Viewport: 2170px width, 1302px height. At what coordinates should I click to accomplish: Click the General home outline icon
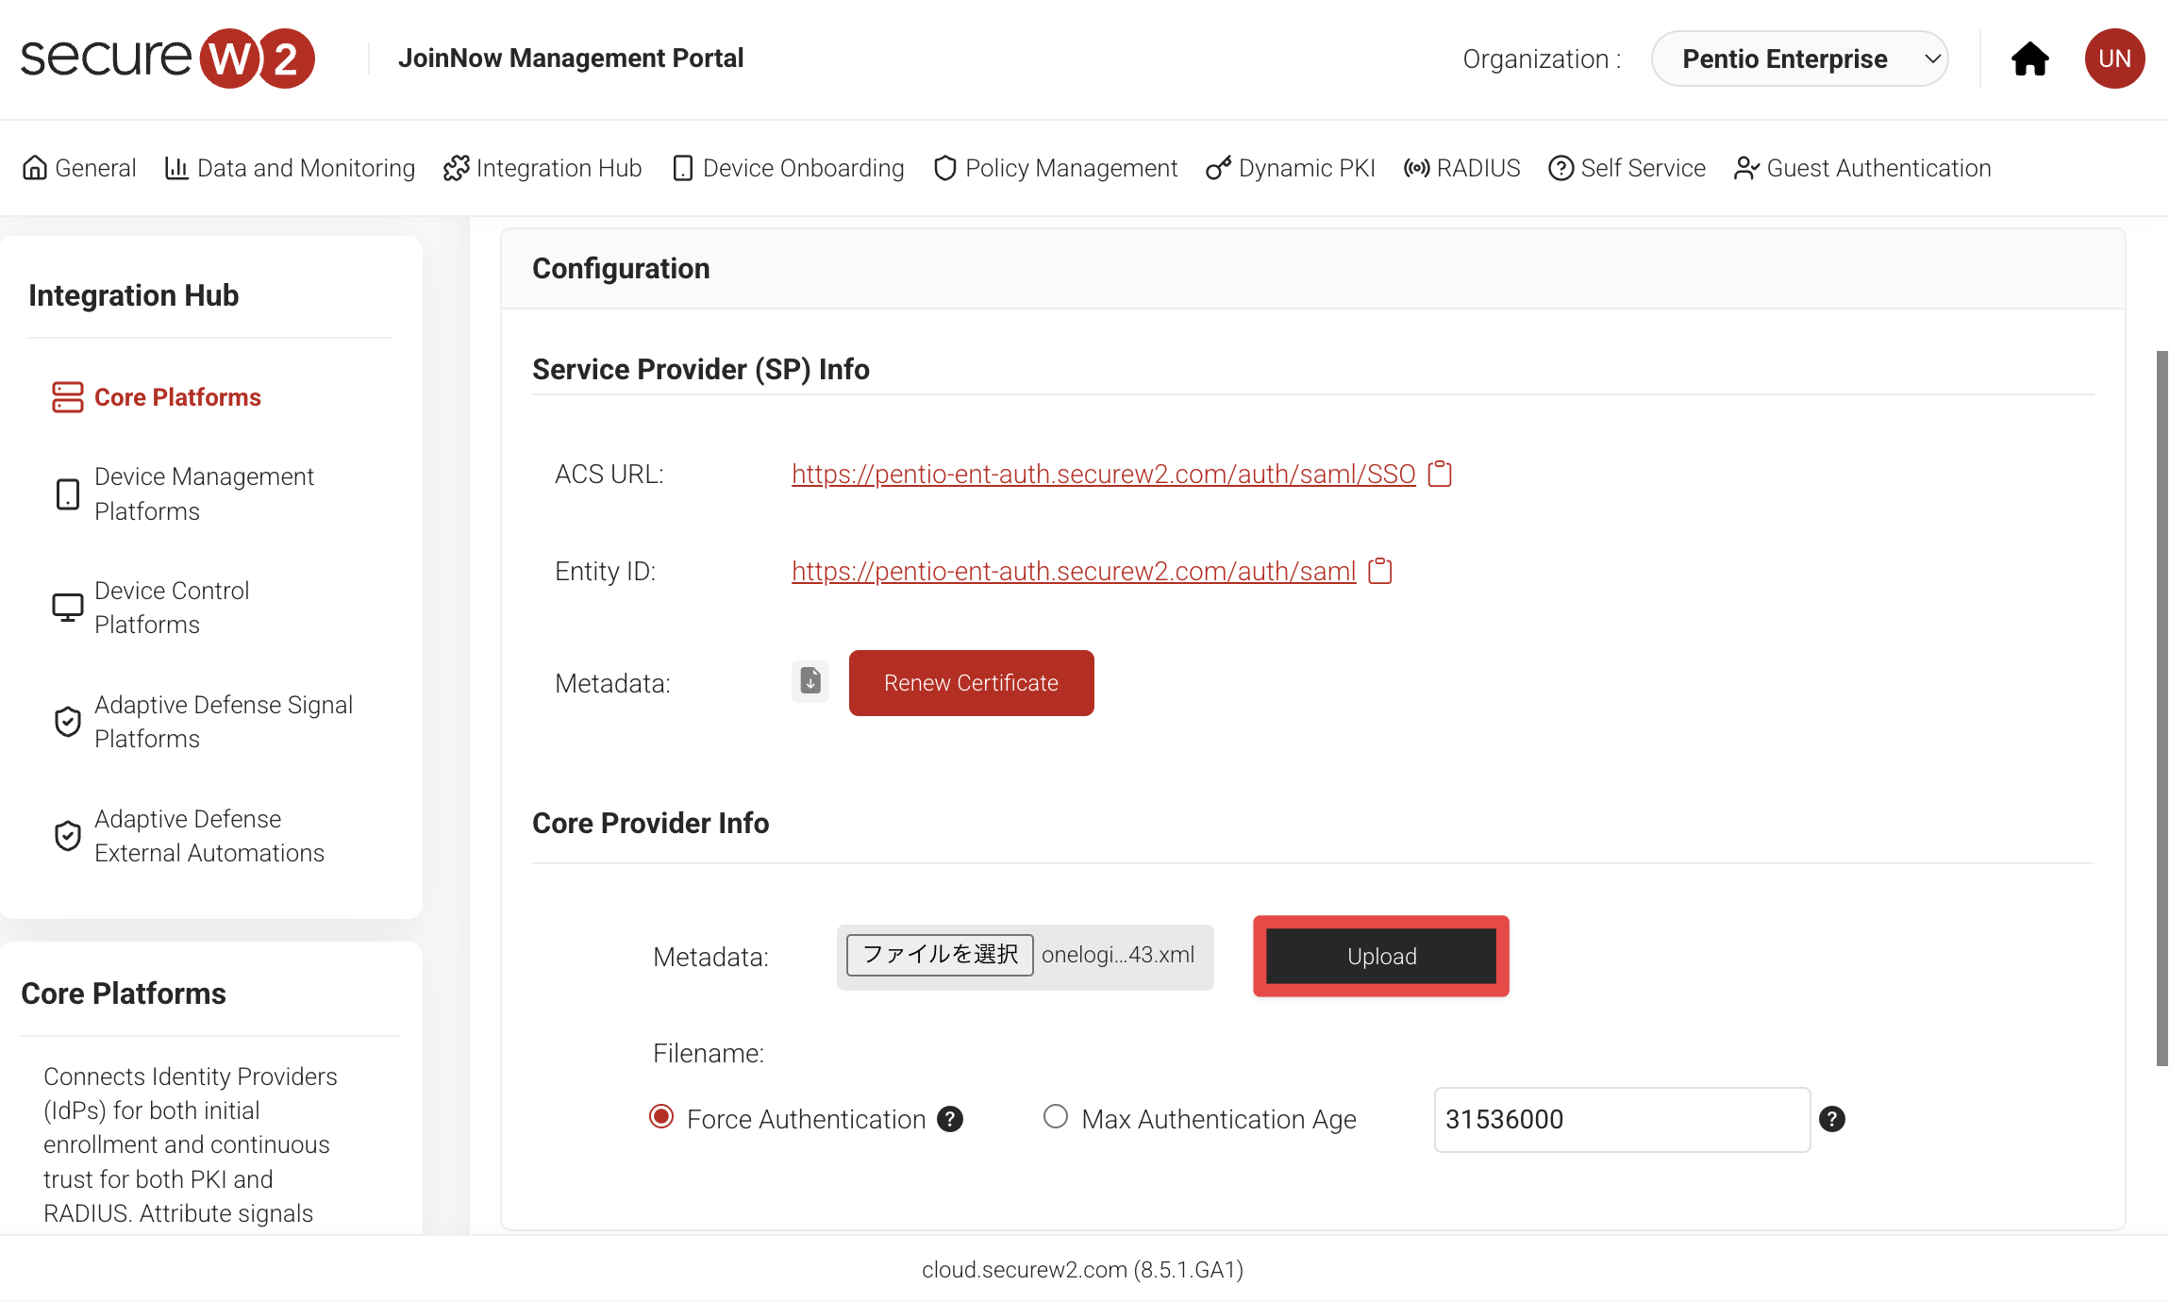tap(35, 168)
